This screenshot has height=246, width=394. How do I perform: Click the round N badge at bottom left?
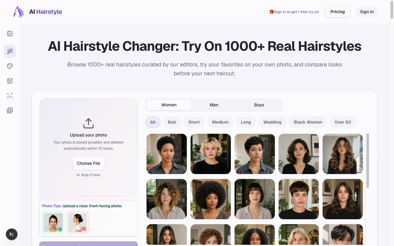(12, 235)
